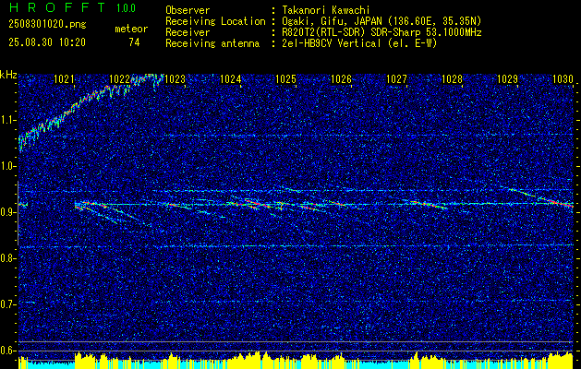Click time marker 1022
Screen dimensions: 581x369
click(x=119, y=78)
